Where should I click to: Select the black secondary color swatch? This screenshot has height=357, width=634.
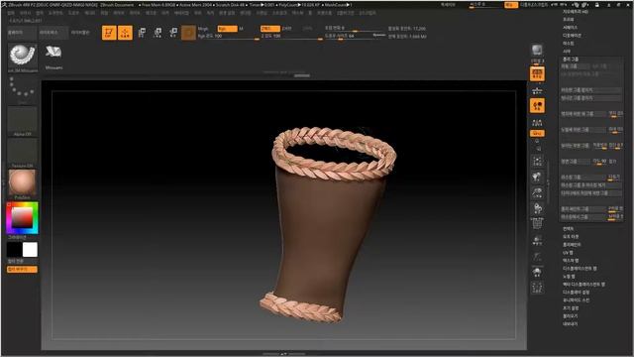[x=14, y=250]
